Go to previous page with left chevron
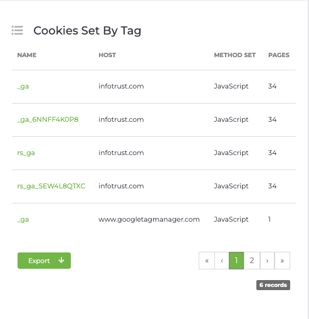This screenshot has height=319, width=309. tap(222, 261)
